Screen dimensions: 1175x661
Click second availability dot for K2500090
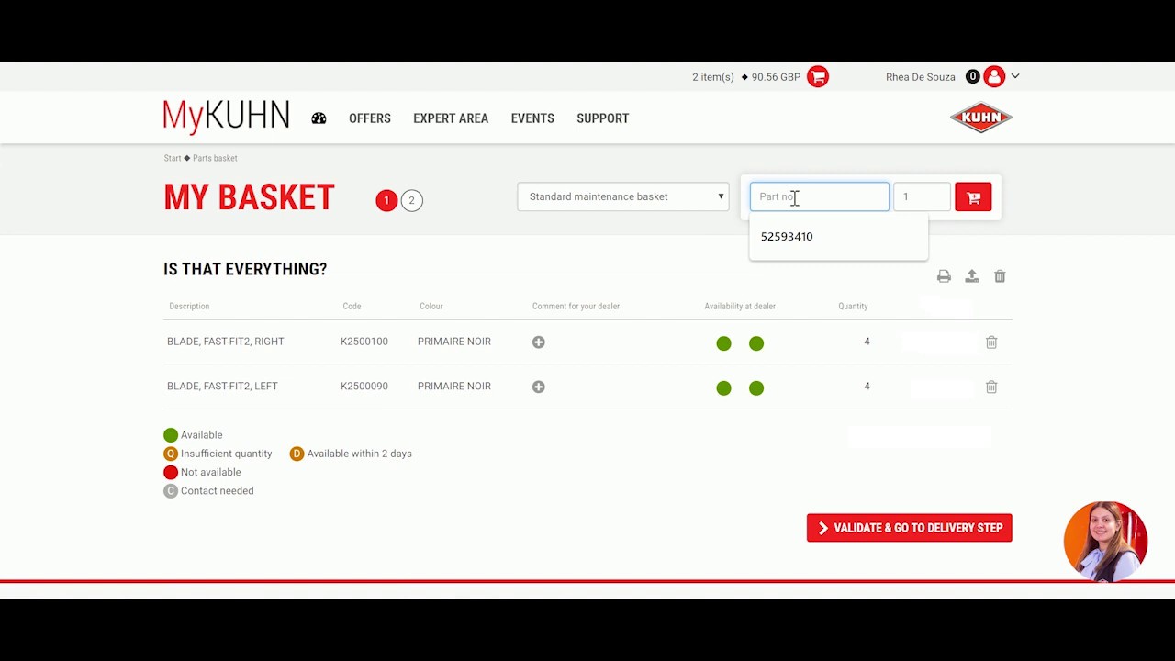(756, 388)
